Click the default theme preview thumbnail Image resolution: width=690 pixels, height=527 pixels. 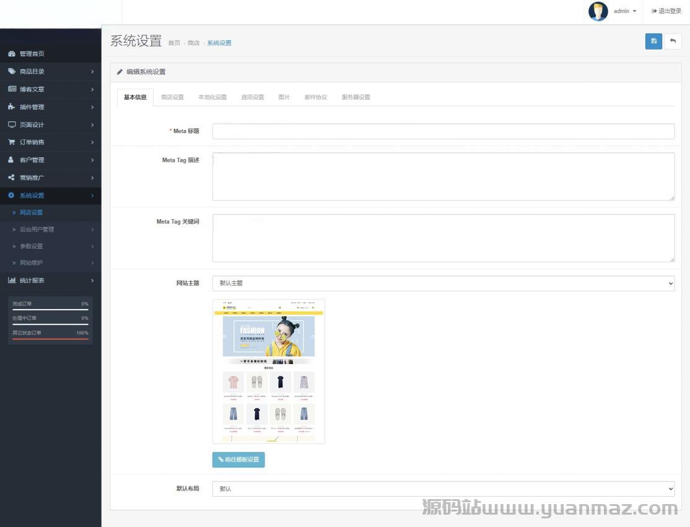[268, 372]
